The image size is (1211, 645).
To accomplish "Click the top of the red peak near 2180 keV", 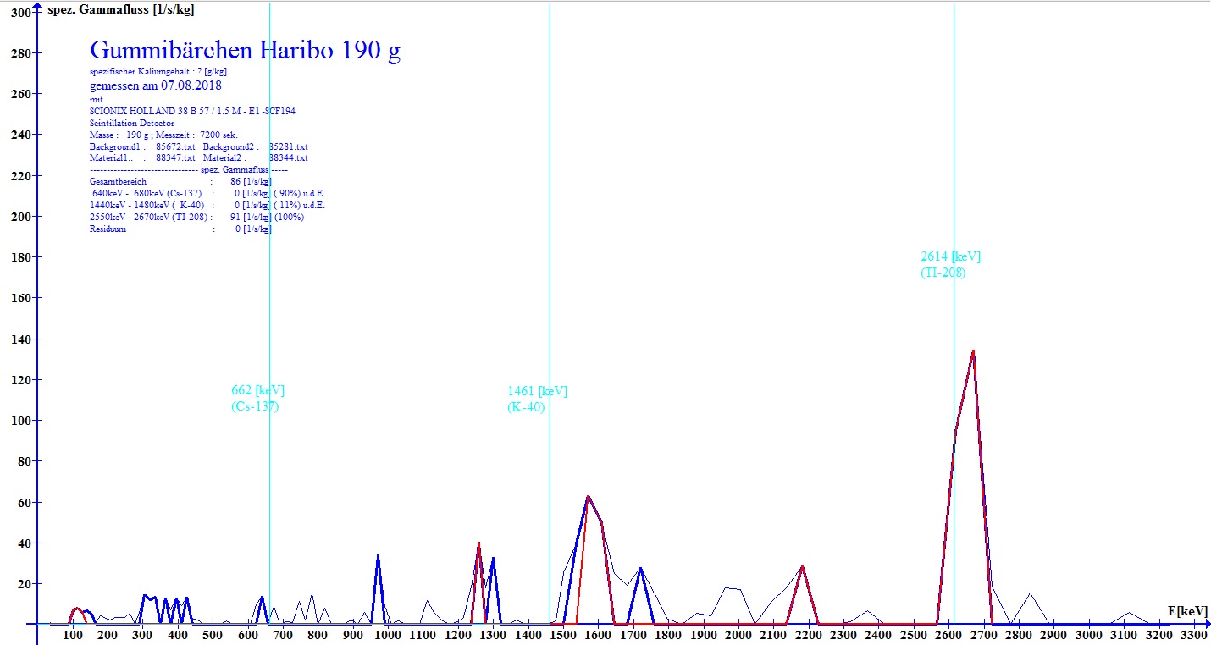I will coord(801,567).
